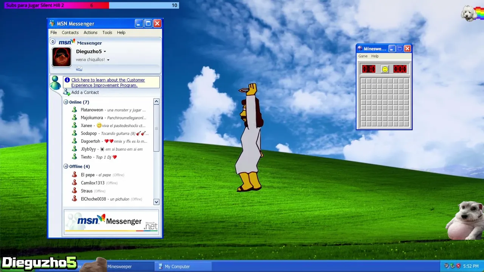Click Dagoertoh's green online status icon
484x272 pixels.
point(74,141)
